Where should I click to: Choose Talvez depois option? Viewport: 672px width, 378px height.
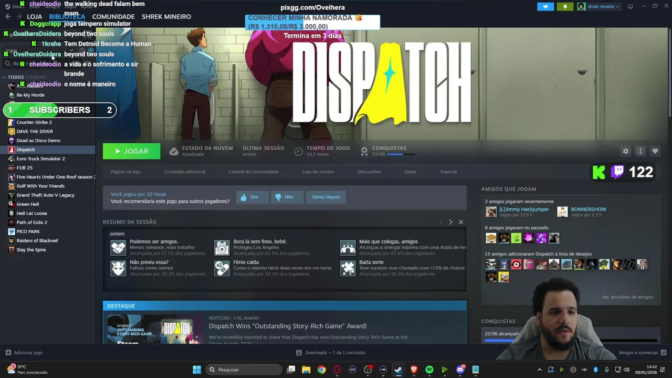[325, 197]
